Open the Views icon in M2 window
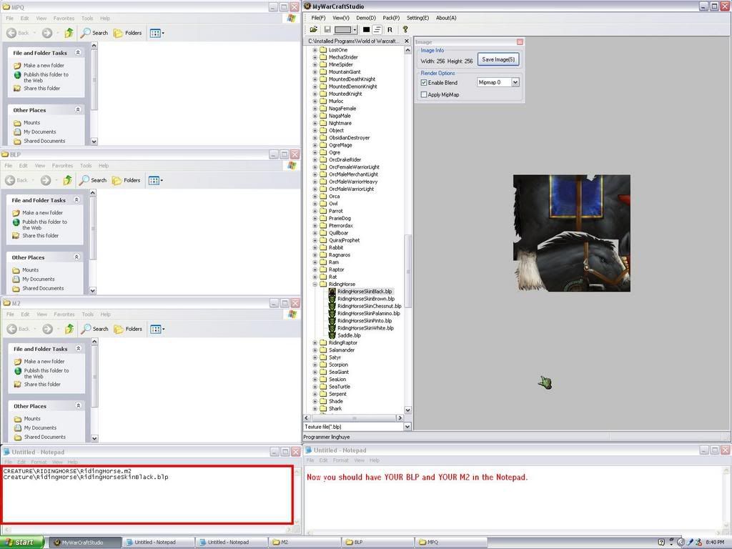732x549 pixels. [x=157, y=329]
